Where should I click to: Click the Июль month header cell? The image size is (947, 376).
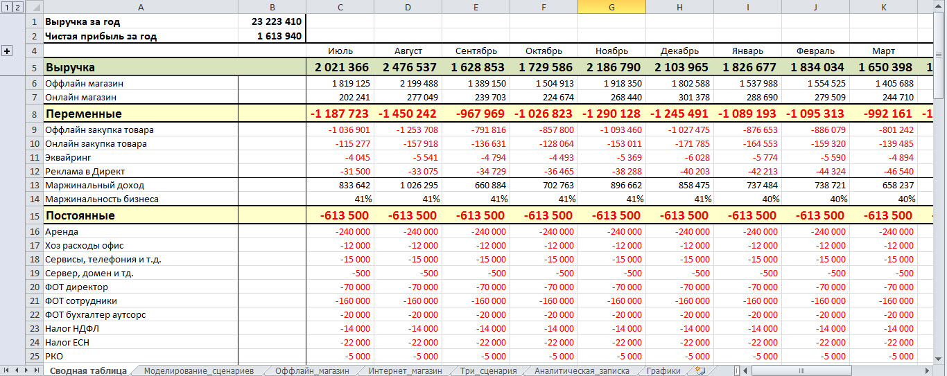pos(340,51)
